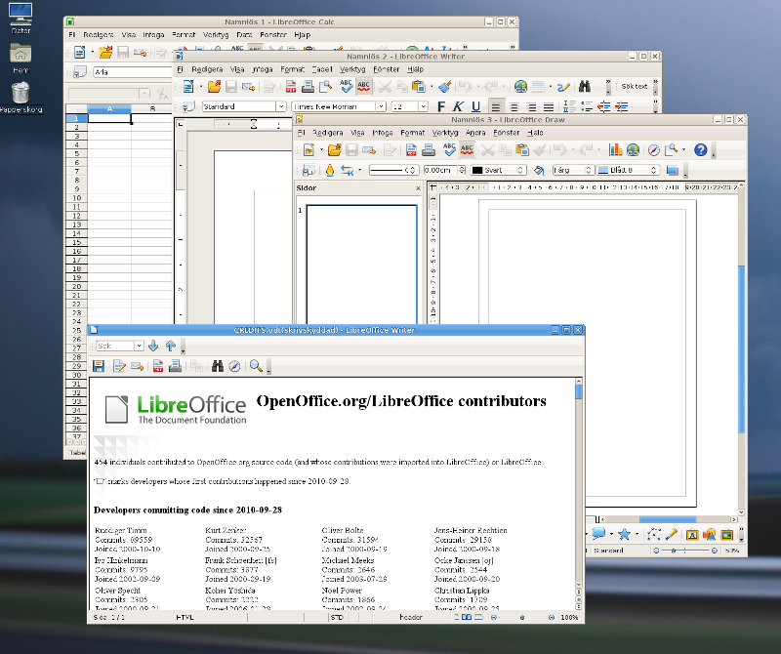
Task: Select Callouts speech bubble tool in Draw
Action: coord(598,535)
